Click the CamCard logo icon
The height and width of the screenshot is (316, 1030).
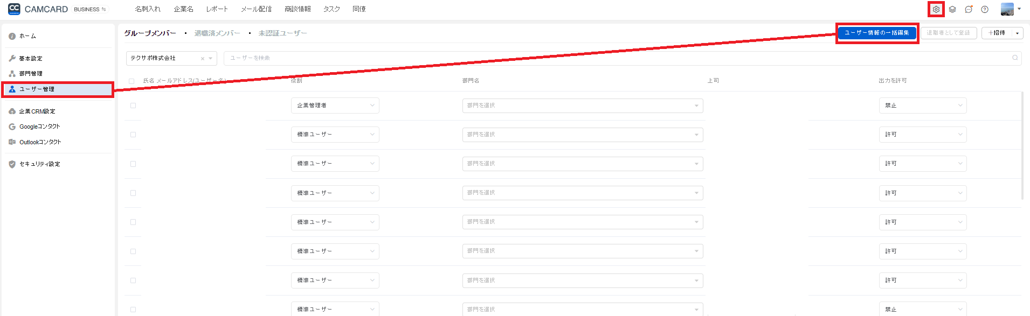(14, 9)
